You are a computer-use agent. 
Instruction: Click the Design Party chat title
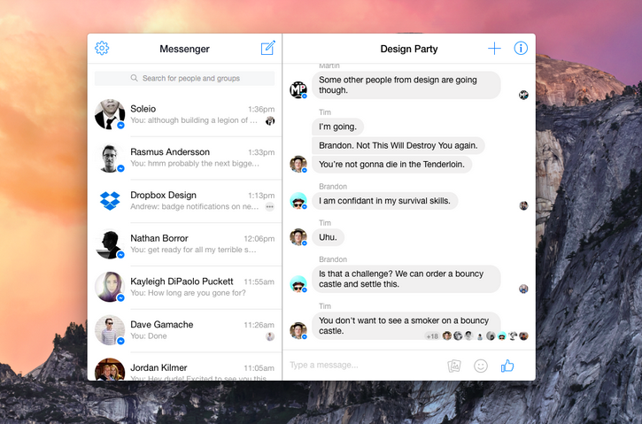tap(409, 49)
